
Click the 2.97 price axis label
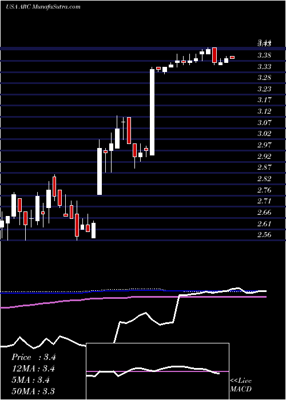tap(264, 145)
